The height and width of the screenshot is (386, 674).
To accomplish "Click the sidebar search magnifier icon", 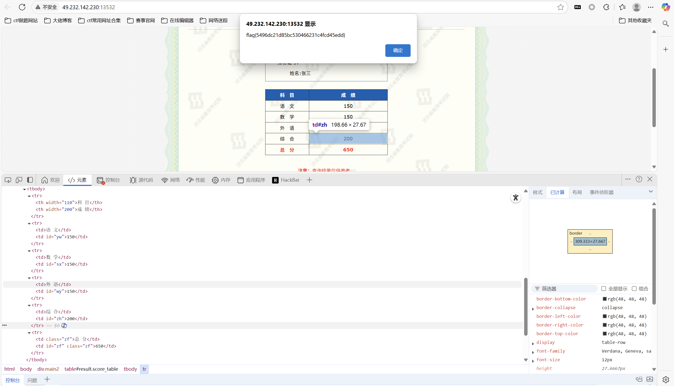I will [666, 24].
